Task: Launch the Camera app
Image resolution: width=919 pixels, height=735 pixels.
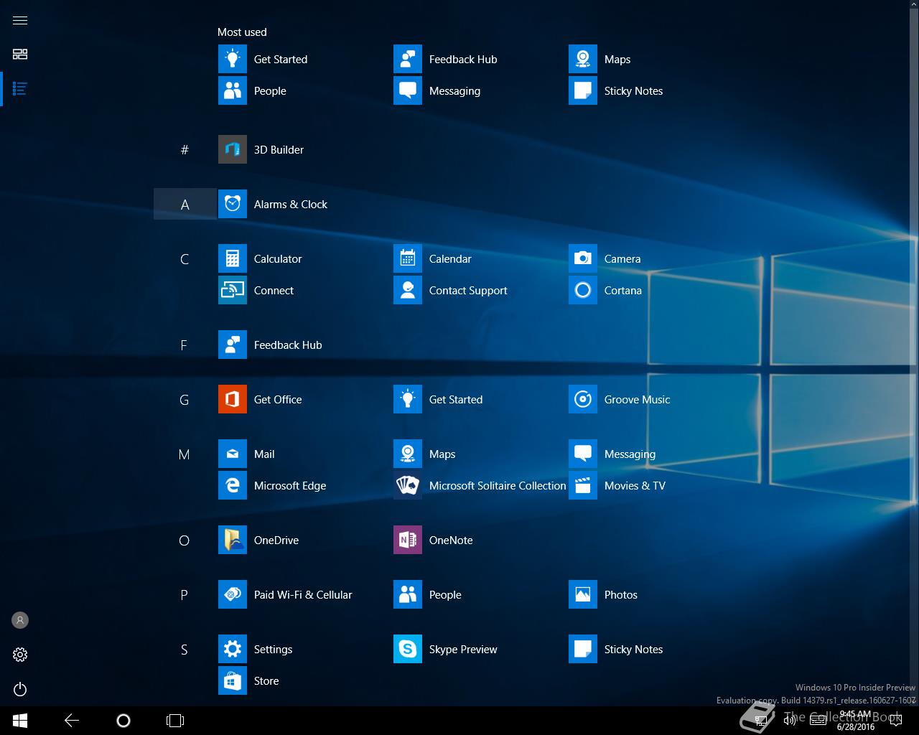Action: pos(582,258)
